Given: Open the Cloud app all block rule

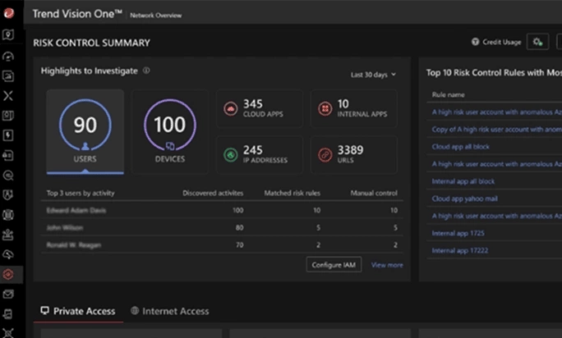Looking at the screenshot, I should click(461, 147).
